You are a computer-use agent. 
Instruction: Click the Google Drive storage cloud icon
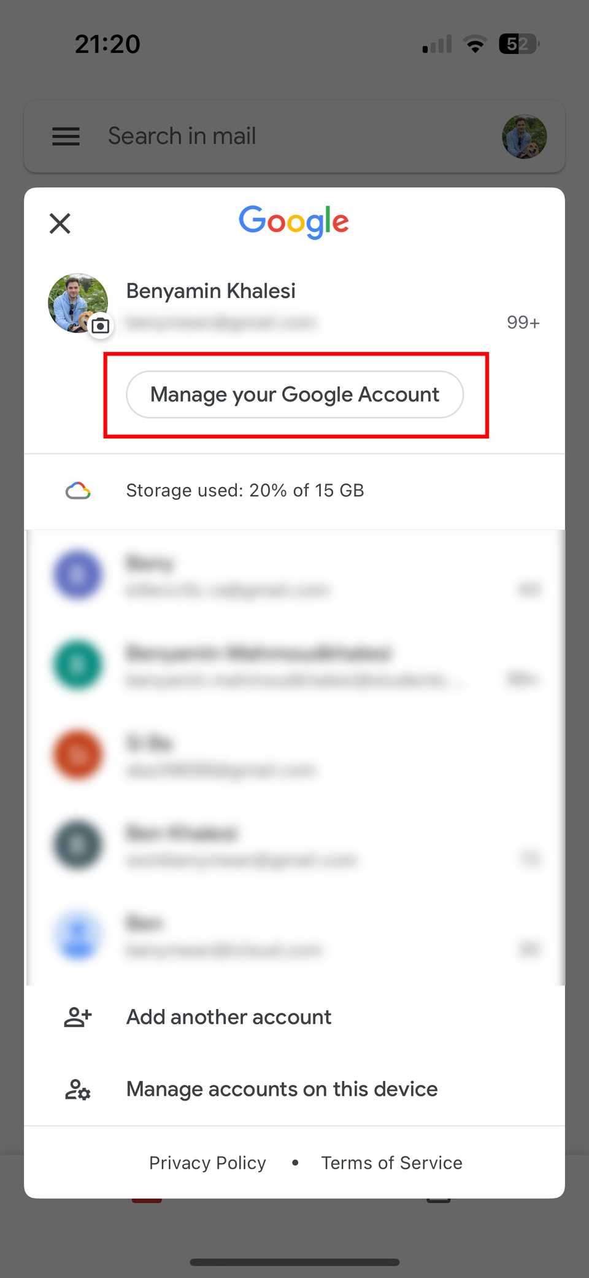tap(78, 490)
